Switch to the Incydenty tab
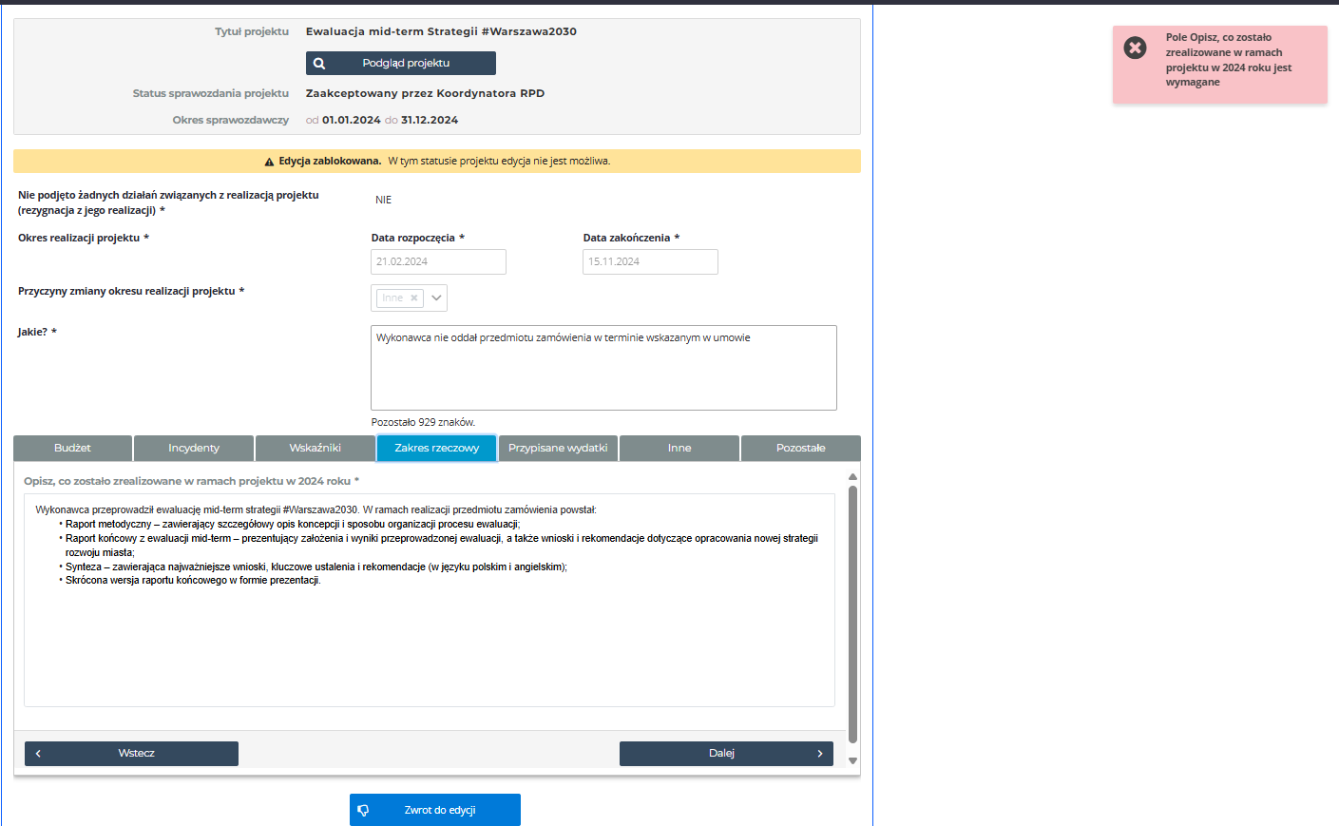1339x826 pixels. (x=194, y=449)
